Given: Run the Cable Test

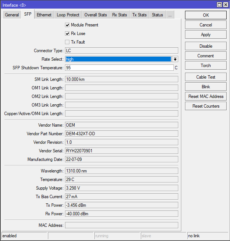Looking at the screenshot, I should click(205, 77).
